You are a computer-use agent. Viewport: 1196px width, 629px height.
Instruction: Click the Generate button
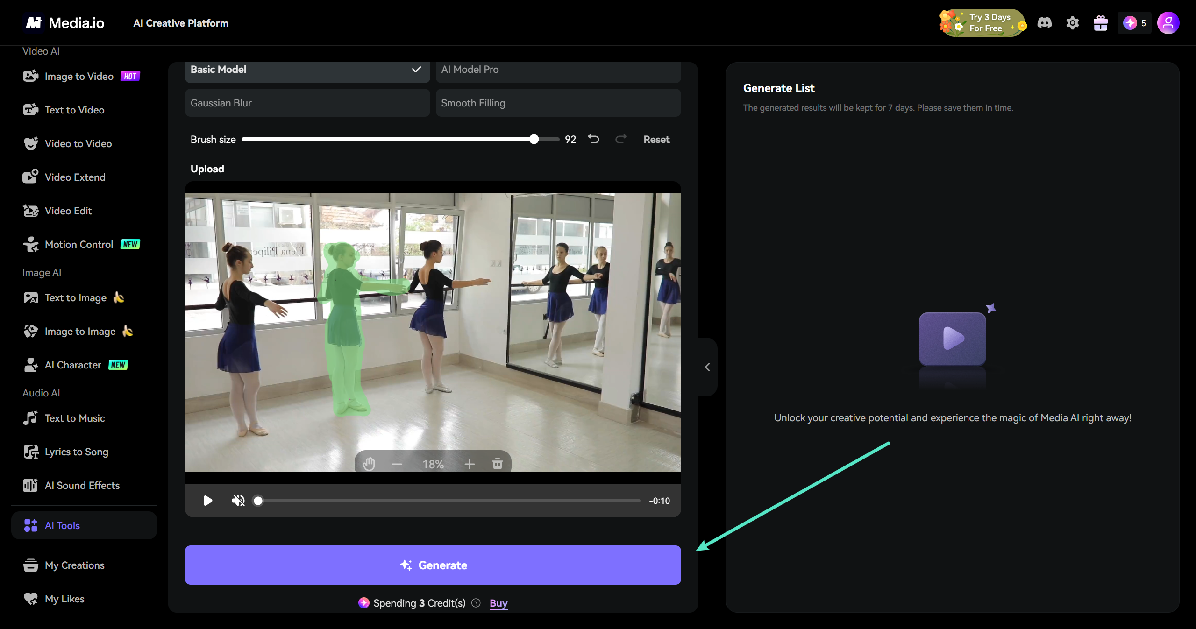coord(433,565)
